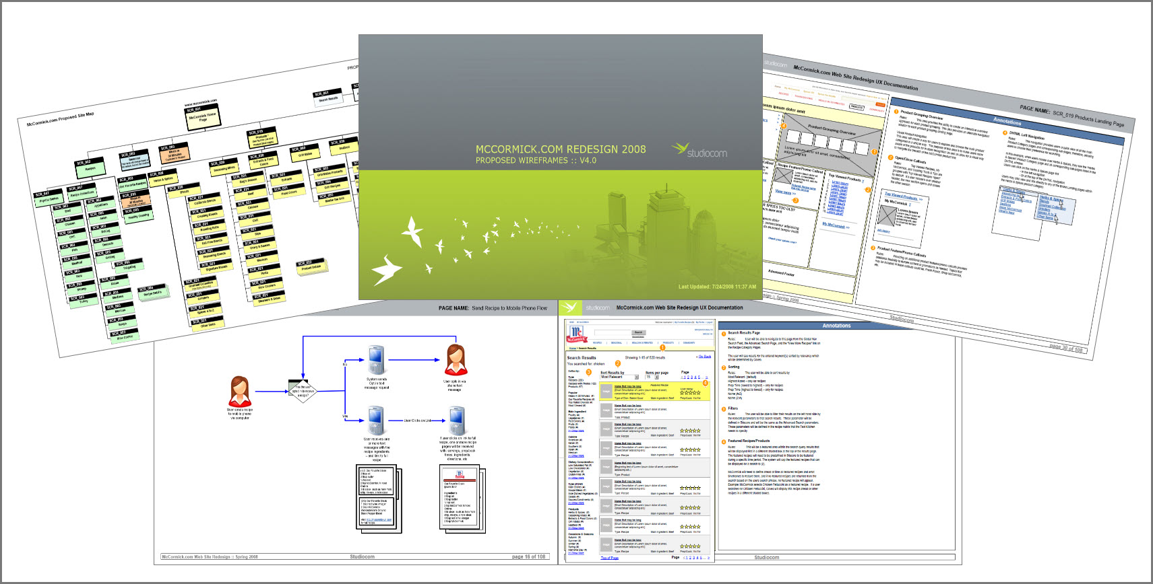The image size is (1153, 584).
Task: Click the 'Herbs & Spices' box in site map
Action: tap(163, 178)
